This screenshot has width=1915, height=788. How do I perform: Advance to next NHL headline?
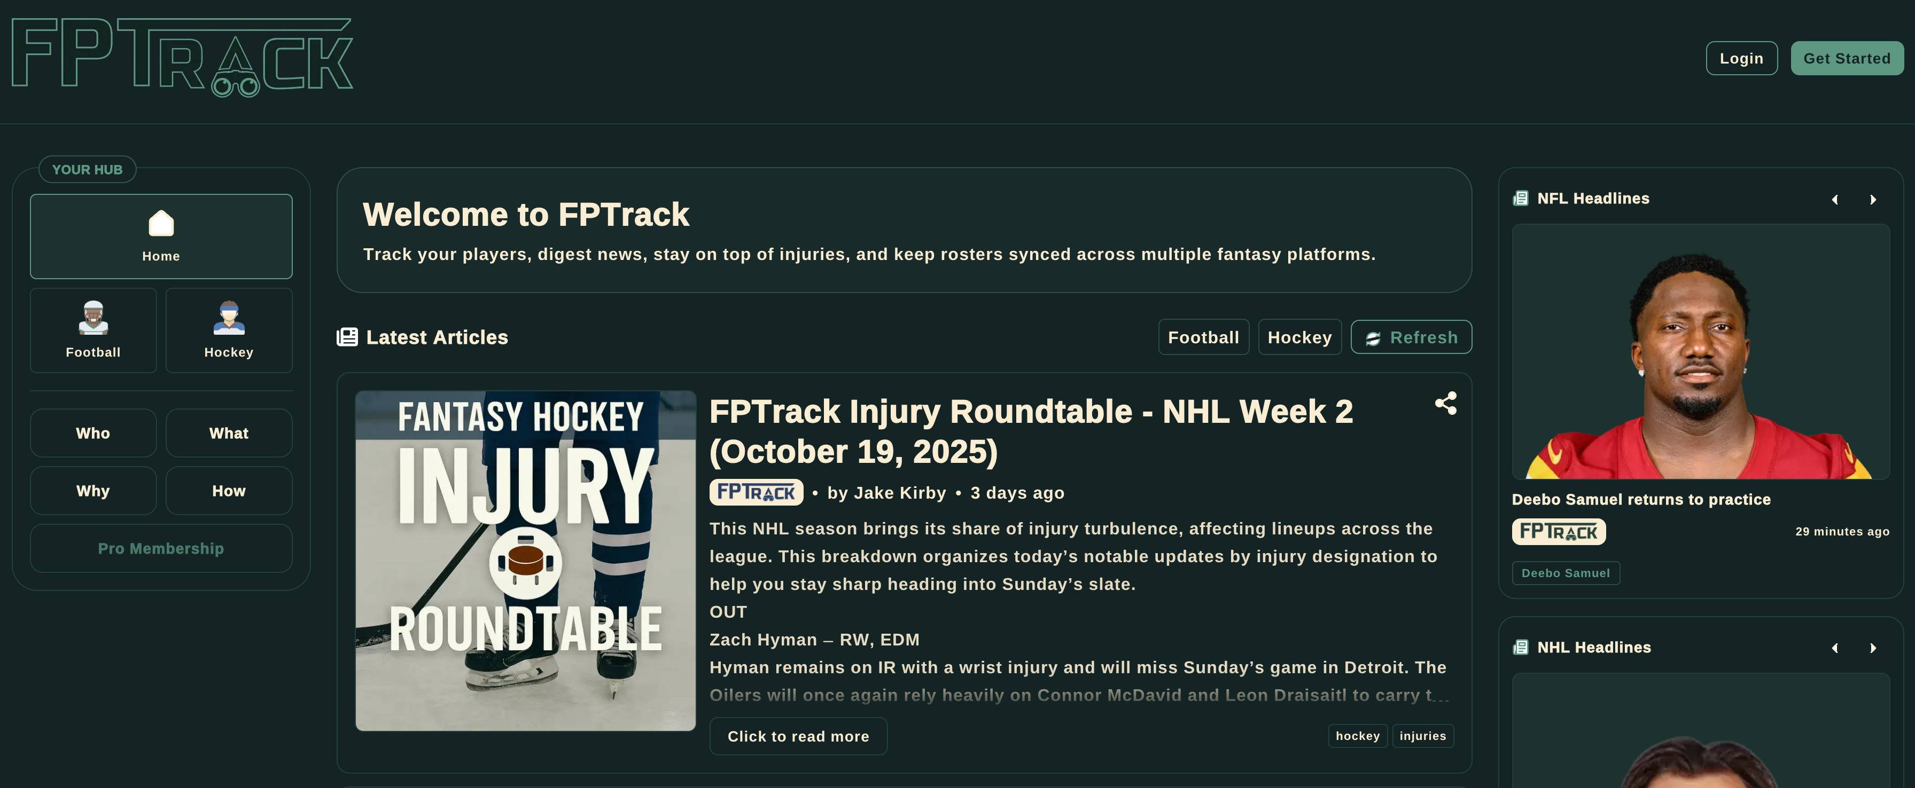coord(1873,648)
